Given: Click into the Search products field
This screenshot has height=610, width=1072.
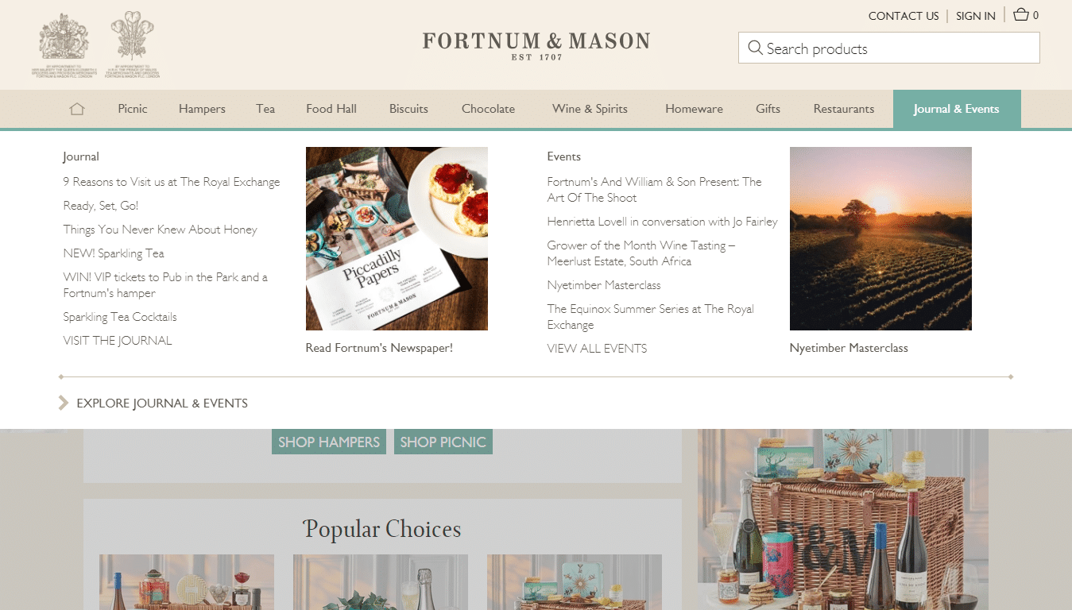Looking at the screenshot, I should pyautogui.click(x=889, y=48).
